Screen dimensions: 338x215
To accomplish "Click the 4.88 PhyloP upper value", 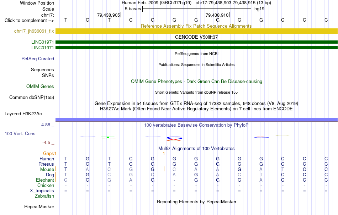I will pos(46,125).
